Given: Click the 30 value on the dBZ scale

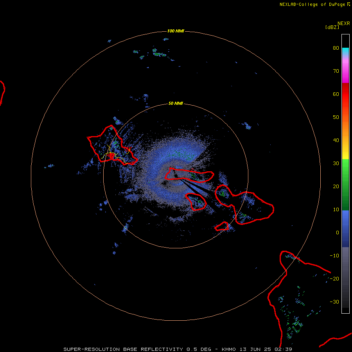Looking at the screenshot, I should (x=336, y=163).
